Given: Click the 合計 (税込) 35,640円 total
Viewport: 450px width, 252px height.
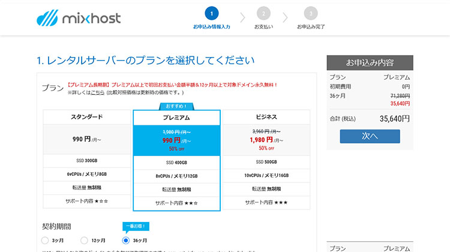Looking at the screenshot, I should coord(370,119).
